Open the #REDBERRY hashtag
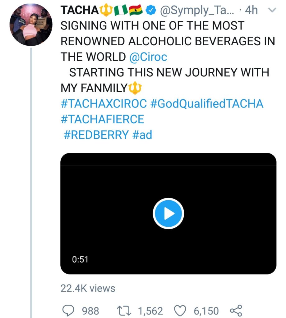Screen dimensions: 286x318 pos(96,135)
